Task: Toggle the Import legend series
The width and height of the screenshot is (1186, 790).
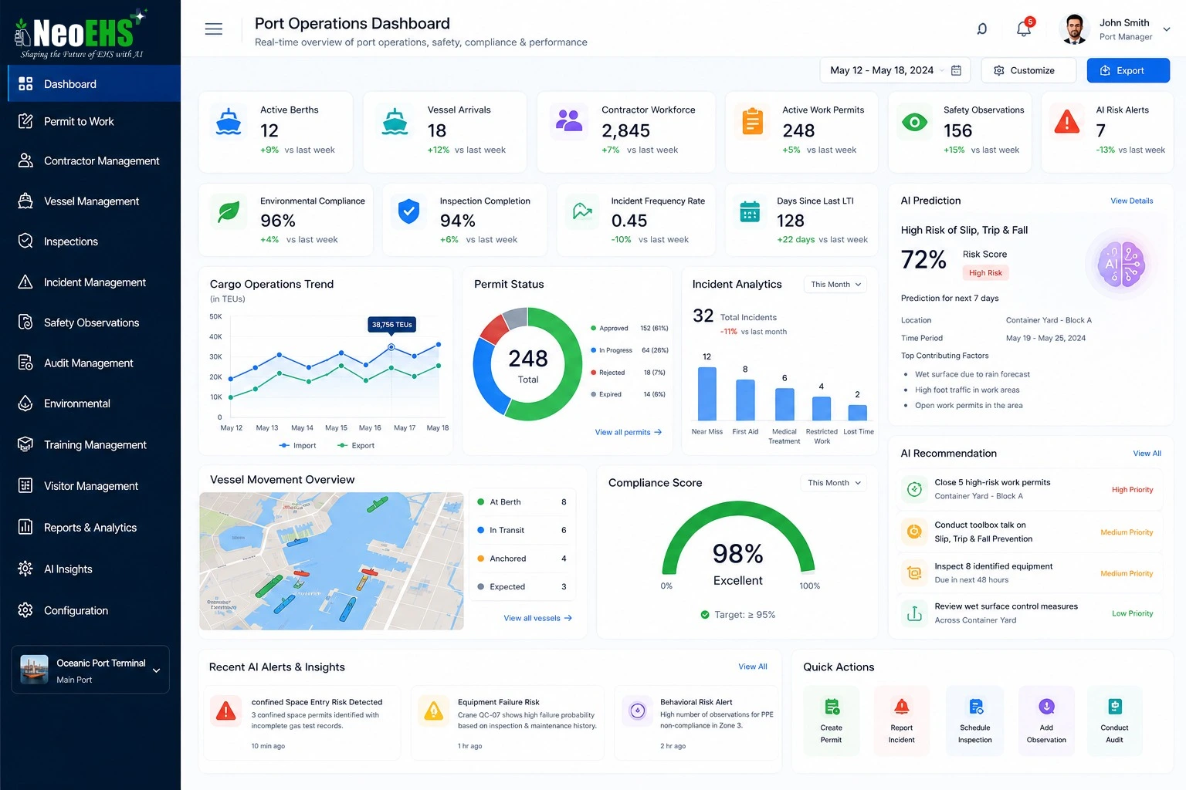Action: tap(298, 445)
